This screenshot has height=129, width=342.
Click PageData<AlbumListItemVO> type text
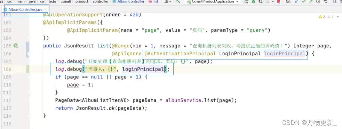click(x=93, y=100)
